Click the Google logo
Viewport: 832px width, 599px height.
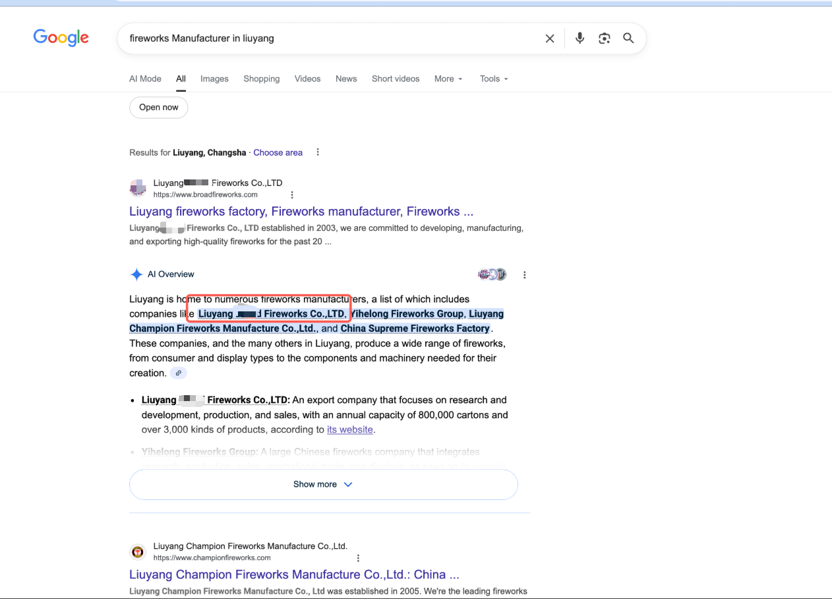61,38
